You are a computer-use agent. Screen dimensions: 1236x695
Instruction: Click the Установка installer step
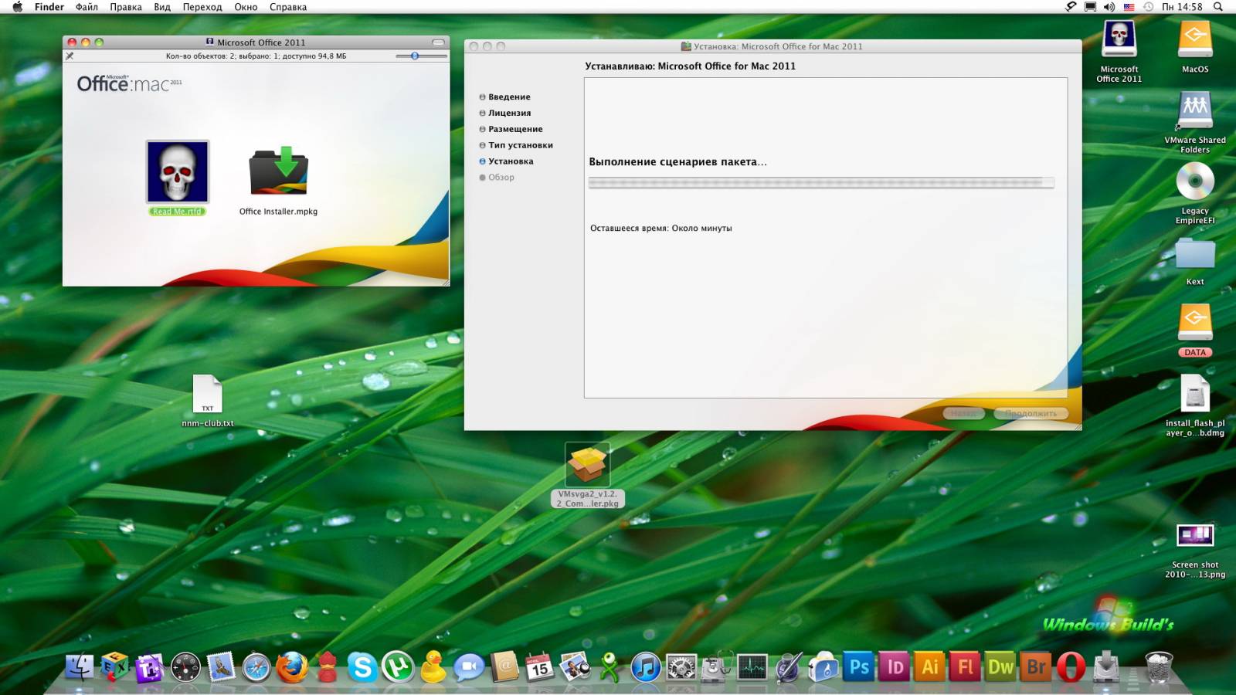pos(506,161)
